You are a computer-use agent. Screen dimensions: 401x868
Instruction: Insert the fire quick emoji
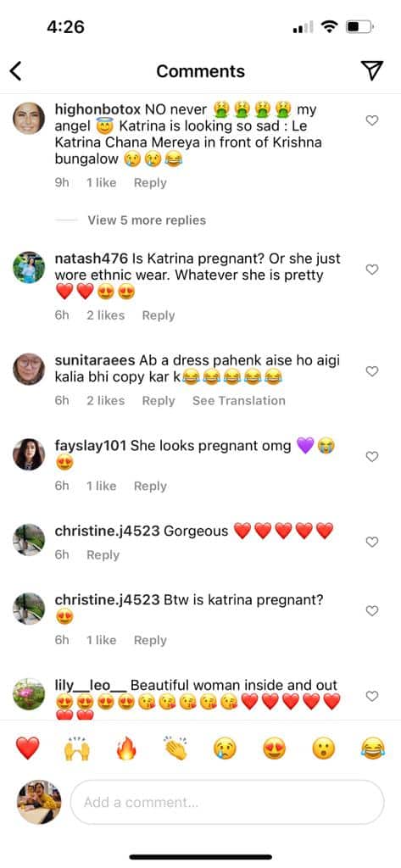126,748
